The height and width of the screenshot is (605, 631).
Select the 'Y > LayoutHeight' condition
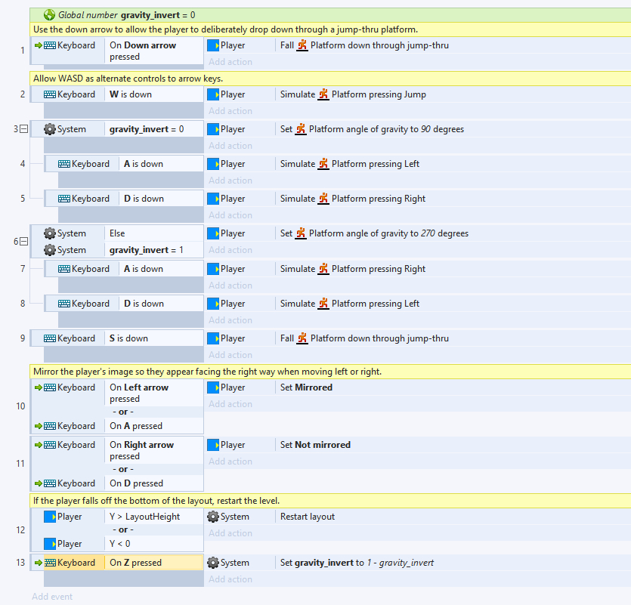[x=118, y=517]
